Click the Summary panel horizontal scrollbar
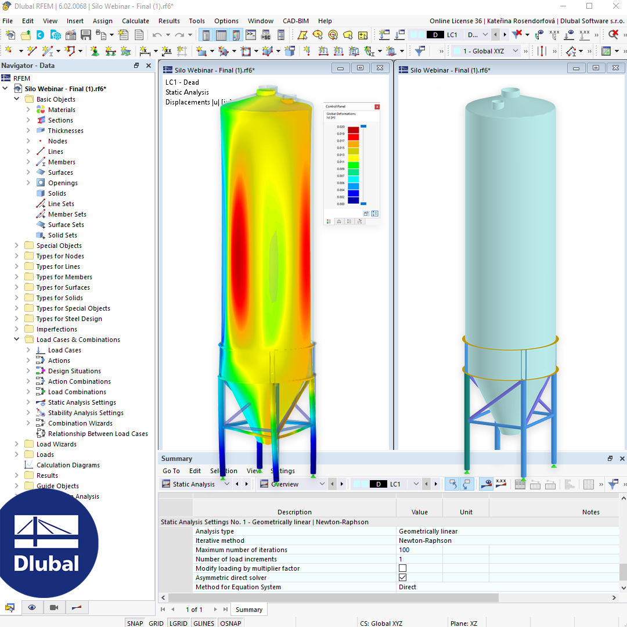 [333, 597]
